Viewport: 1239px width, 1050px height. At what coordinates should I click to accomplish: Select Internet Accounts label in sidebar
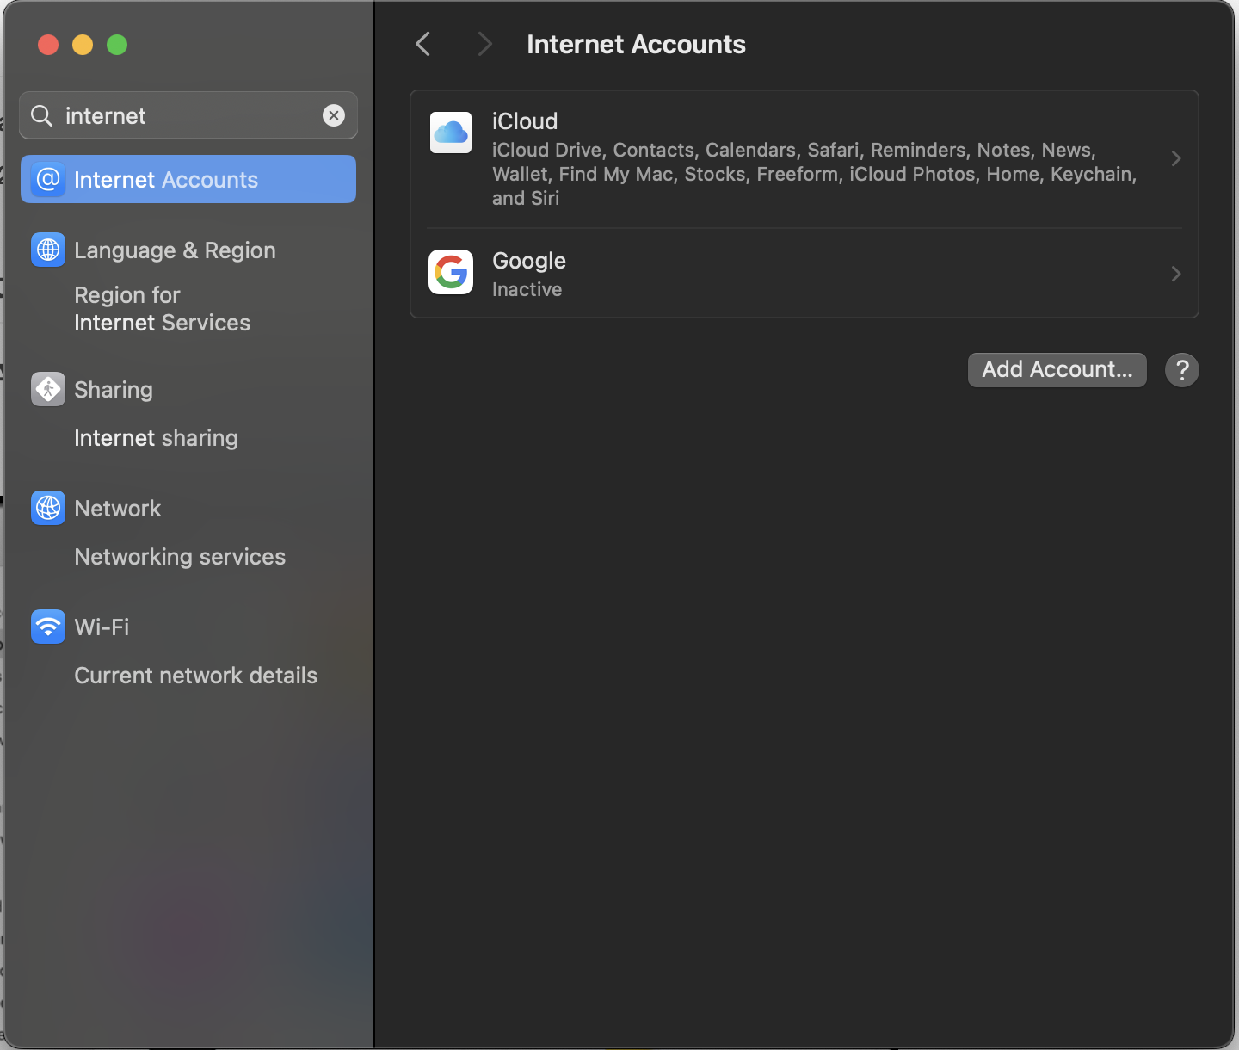coord(166,180)
